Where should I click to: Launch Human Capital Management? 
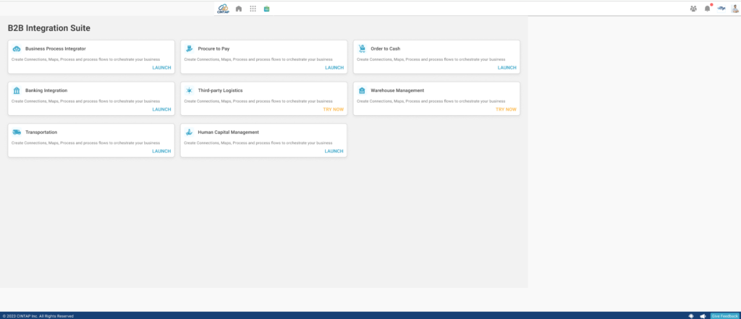click(334, 151)
